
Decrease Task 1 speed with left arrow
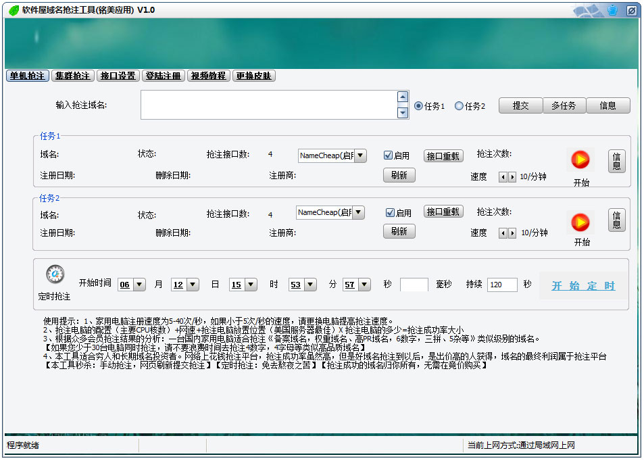click(502, 176)
